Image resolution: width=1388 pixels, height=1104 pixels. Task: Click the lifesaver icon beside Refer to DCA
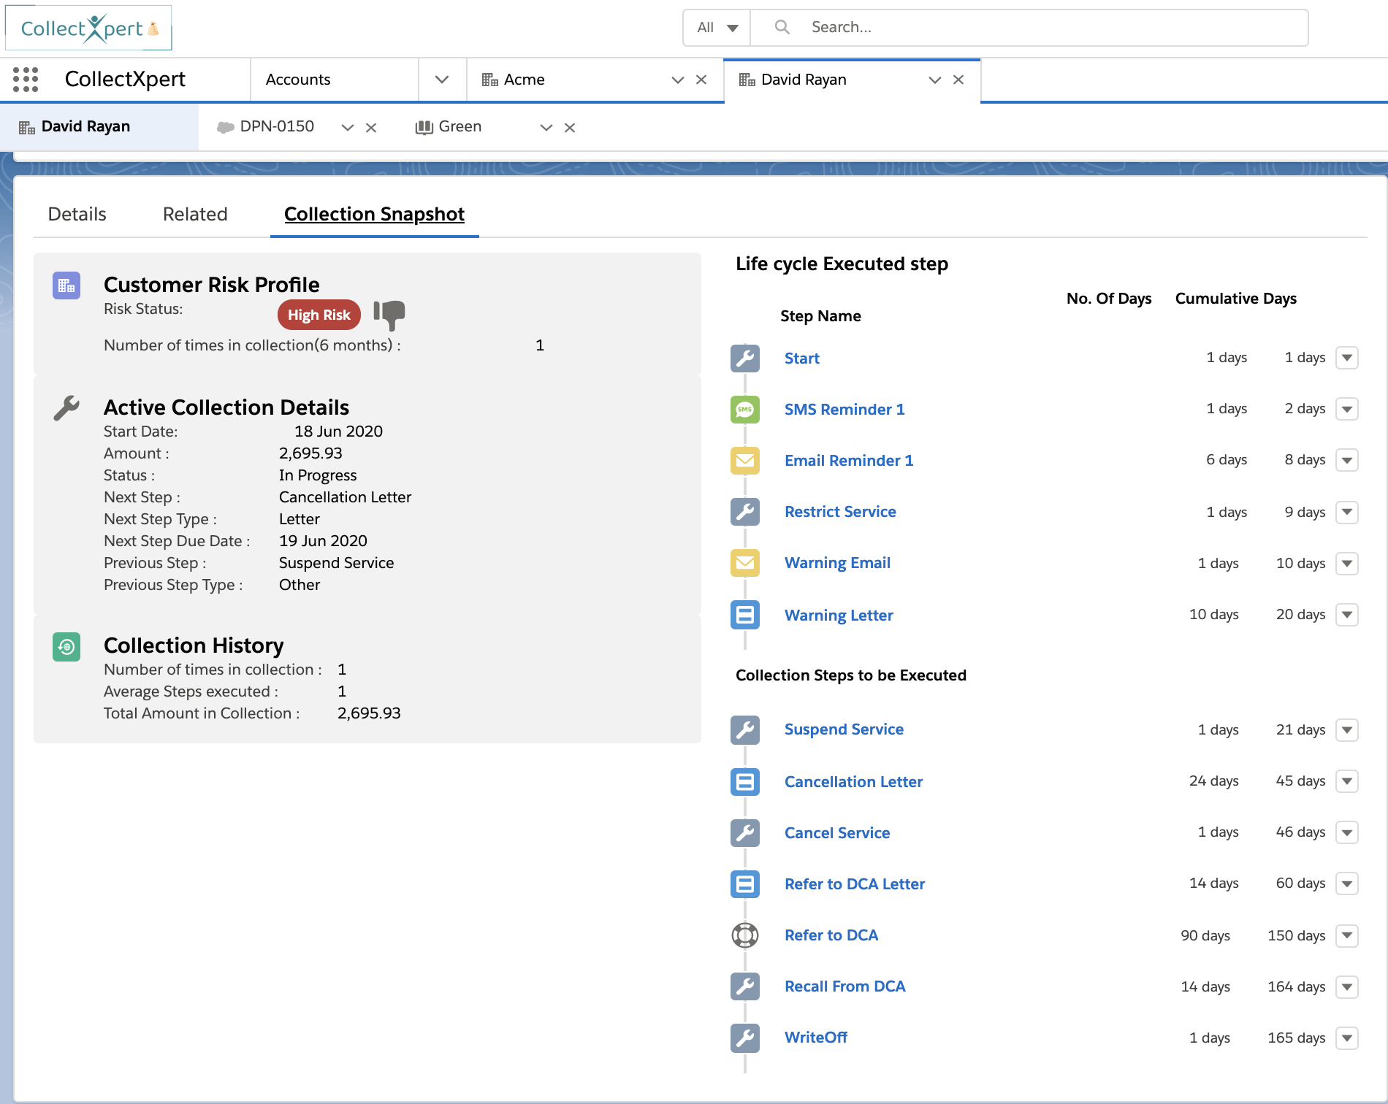[744, 935]
